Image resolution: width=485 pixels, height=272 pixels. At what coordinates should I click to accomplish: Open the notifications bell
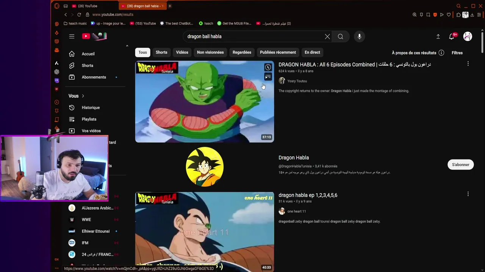452,37
